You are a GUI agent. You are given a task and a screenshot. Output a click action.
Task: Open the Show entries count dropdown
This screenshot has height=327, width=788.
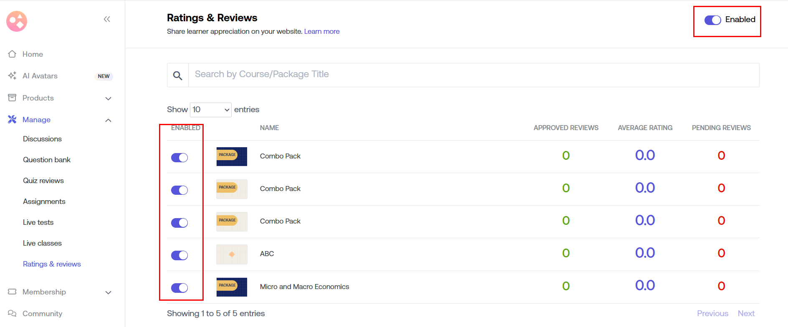[x=210, y=110]
